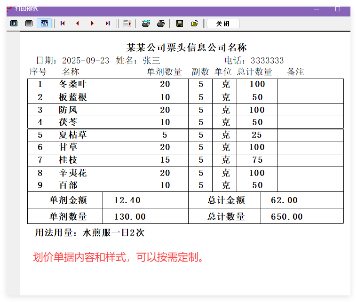
Task: Maximize the 打印预览 window
Action: 337,9
